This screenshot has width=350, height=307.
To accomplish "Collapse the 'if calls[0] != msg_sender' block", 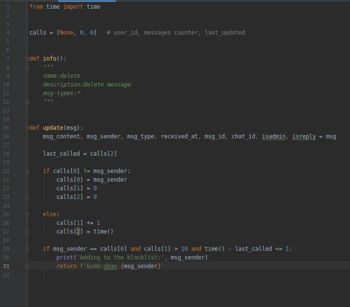I will tap(27, 172).
